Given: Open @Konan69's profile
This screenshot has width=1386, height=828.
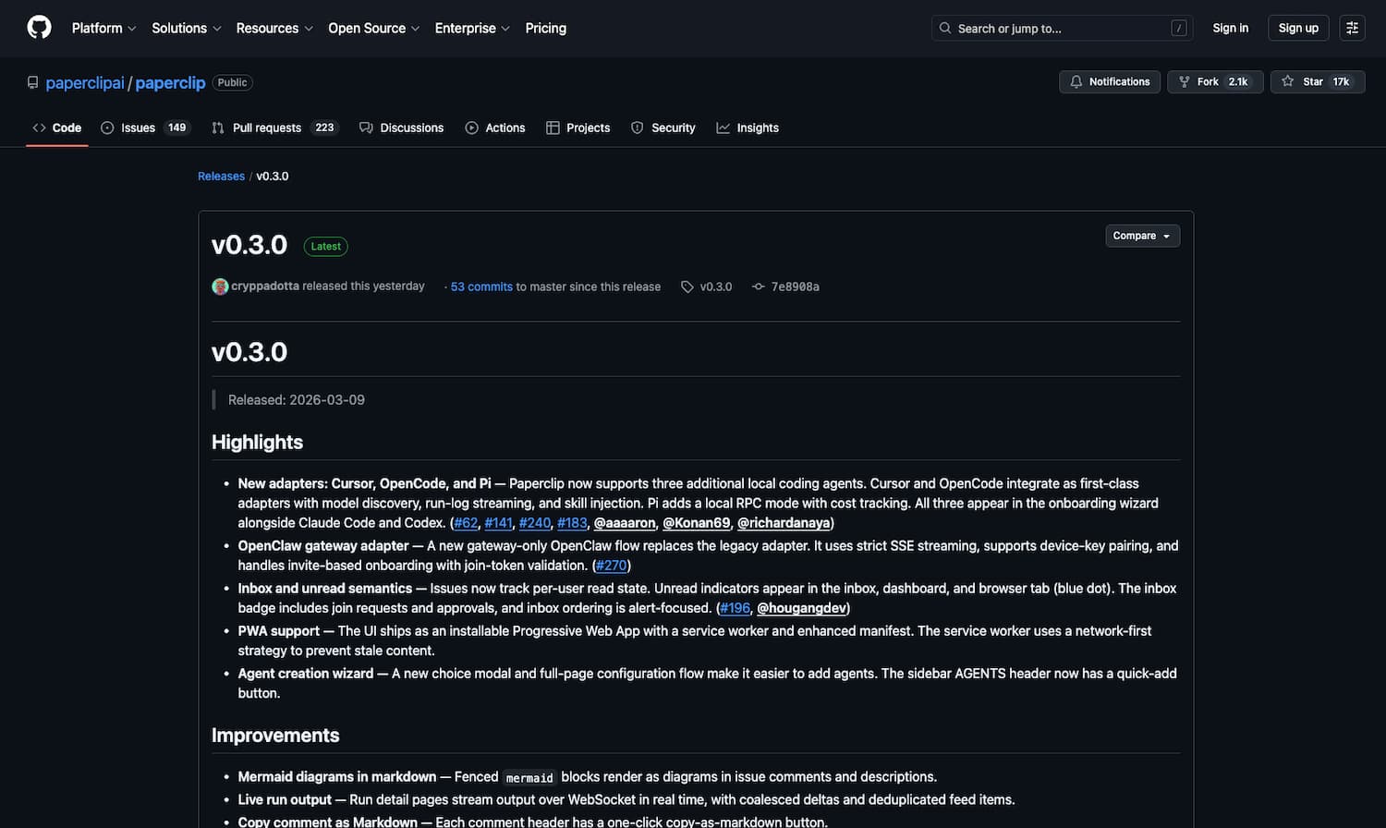Looking at the screenshot, I should click(x=697, y=523).
